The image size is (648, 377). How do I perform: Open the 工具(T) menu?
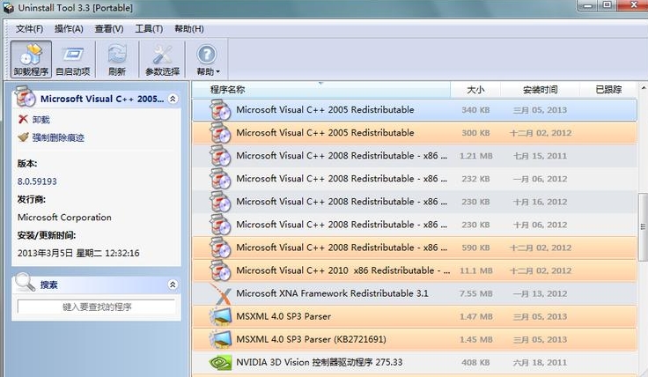point(149,29)
